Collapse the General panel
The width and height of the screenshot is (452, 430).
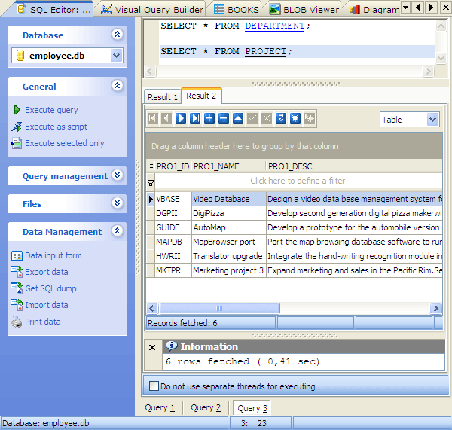pos(117,86)
